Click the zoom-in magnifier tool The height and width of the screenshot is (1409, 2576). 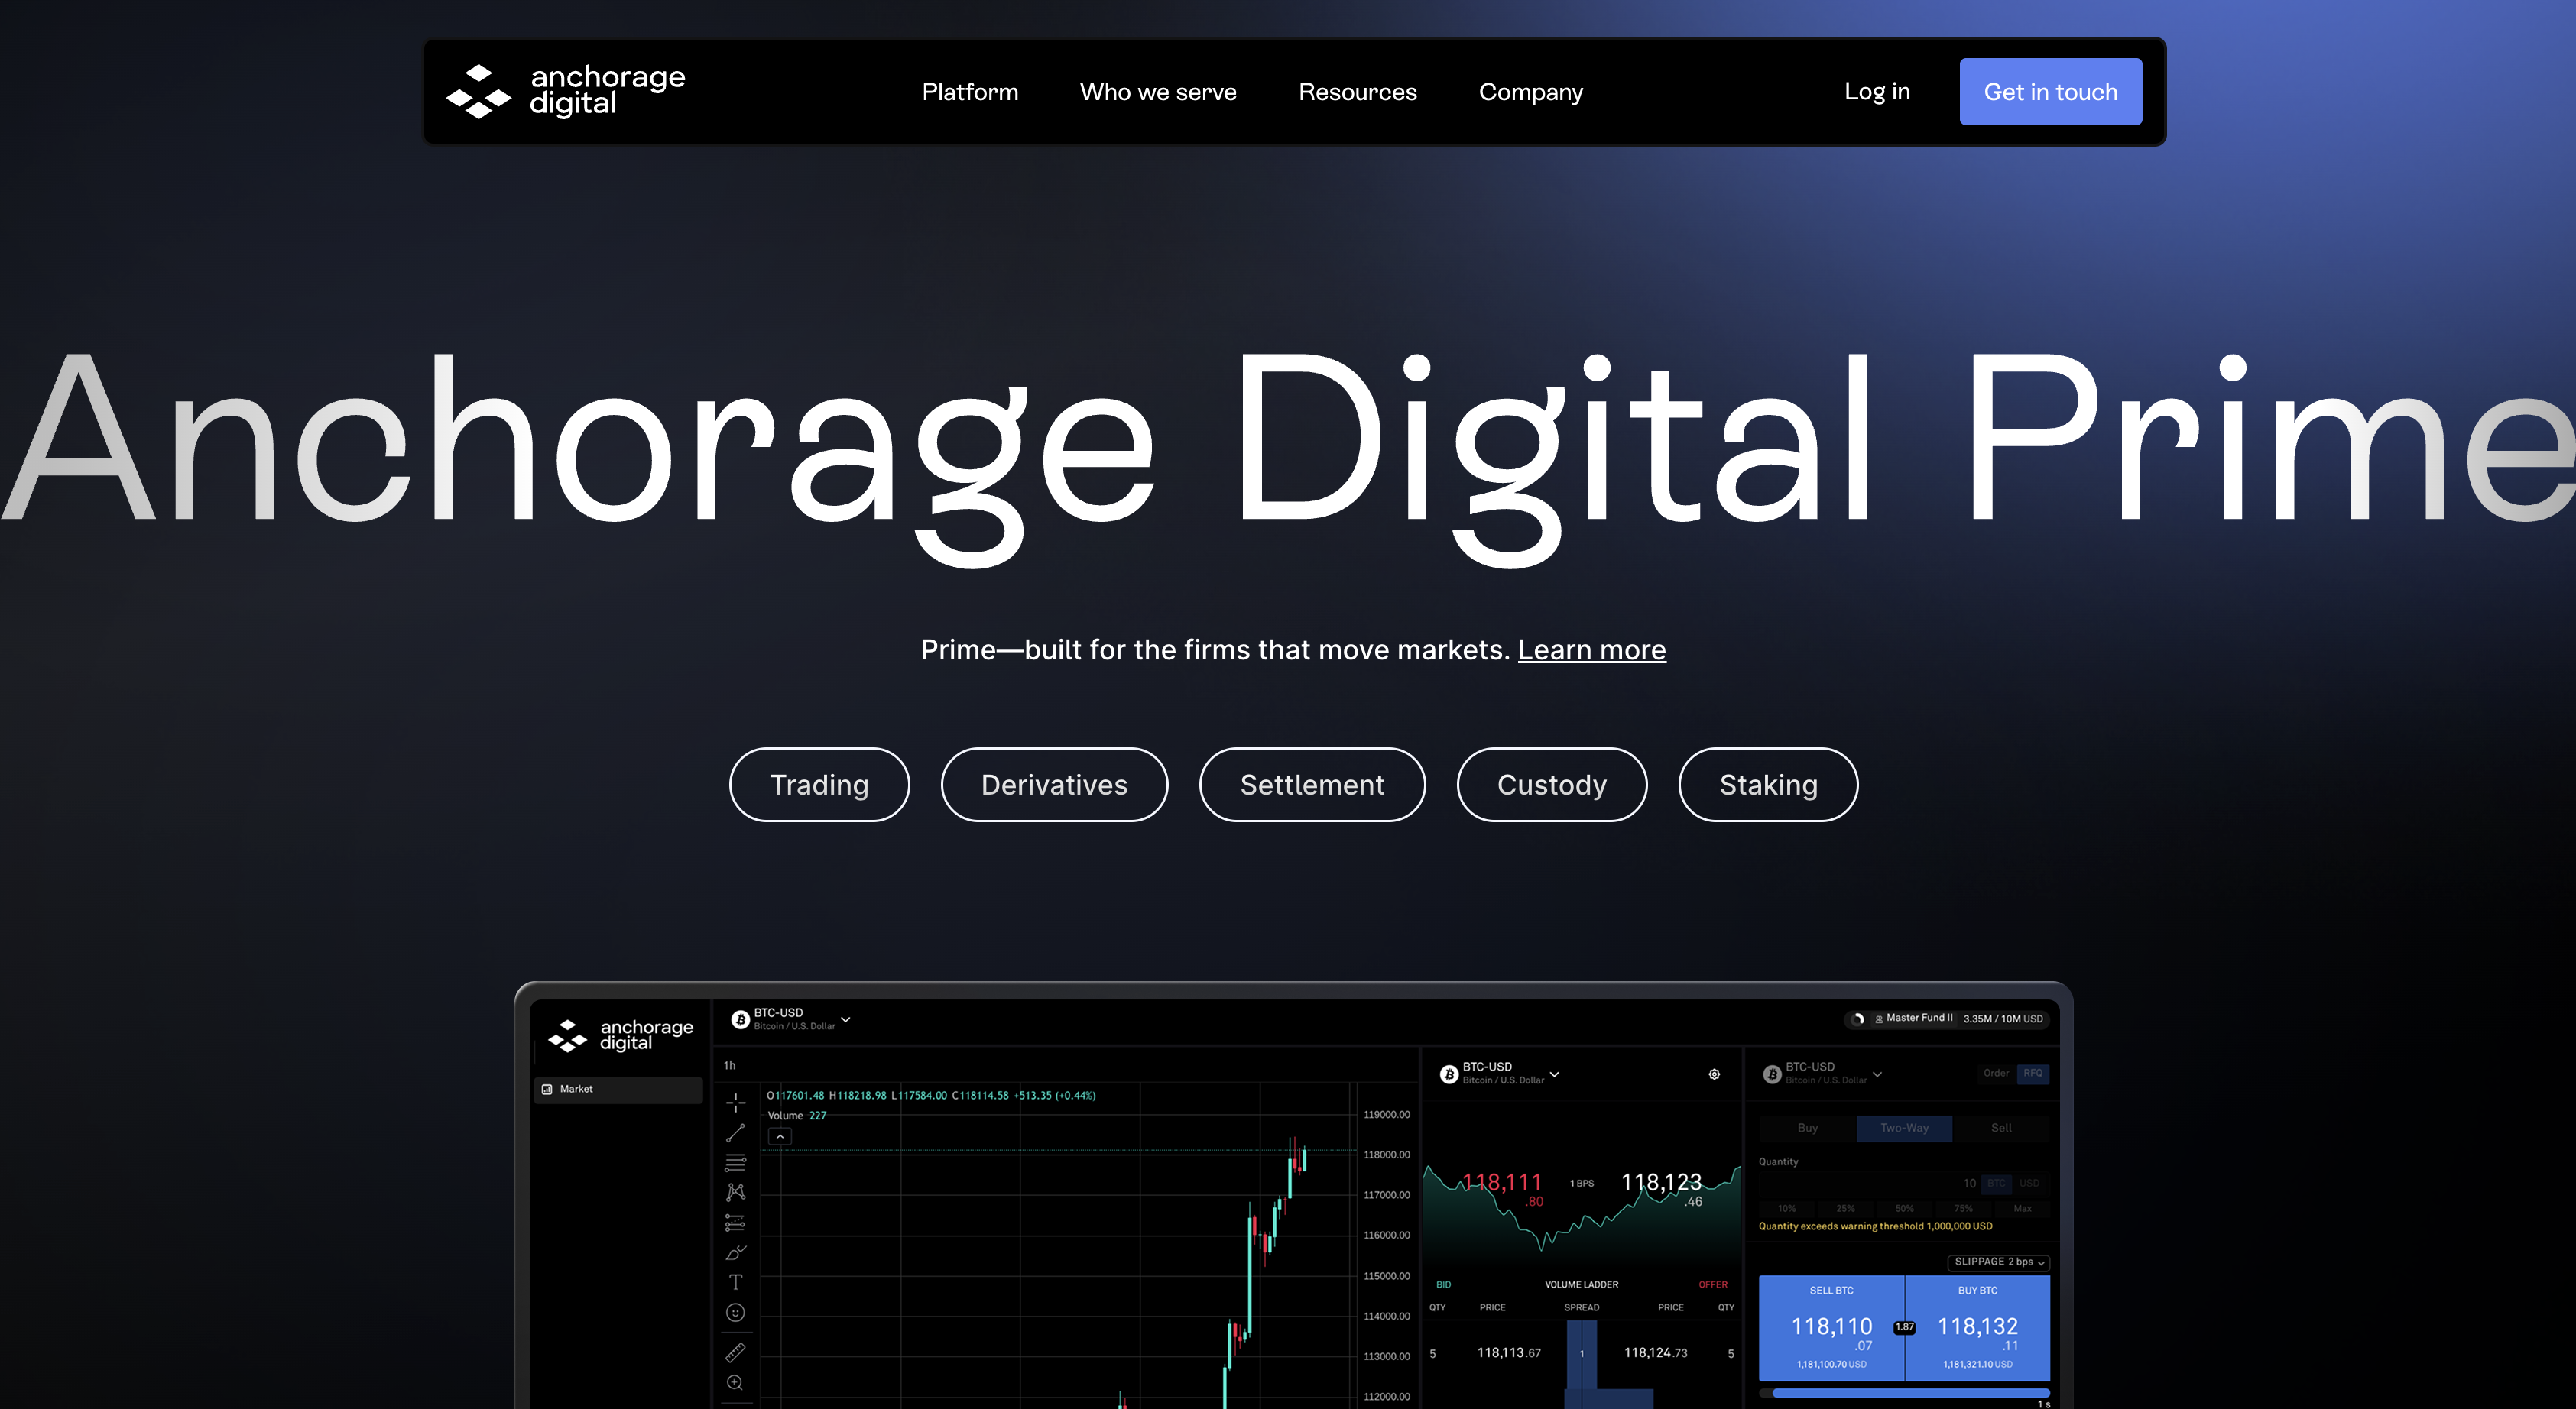(735, 1383)
